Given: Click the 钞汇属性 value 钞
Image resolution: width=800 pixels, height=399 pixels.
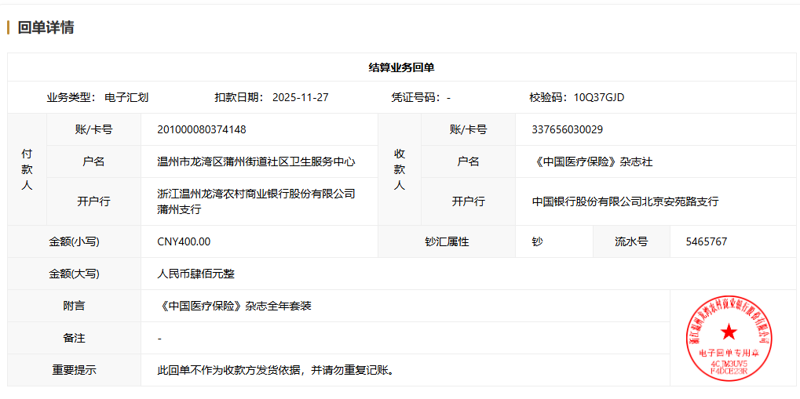Looking at the screenshot, I should tap(537, 241).
